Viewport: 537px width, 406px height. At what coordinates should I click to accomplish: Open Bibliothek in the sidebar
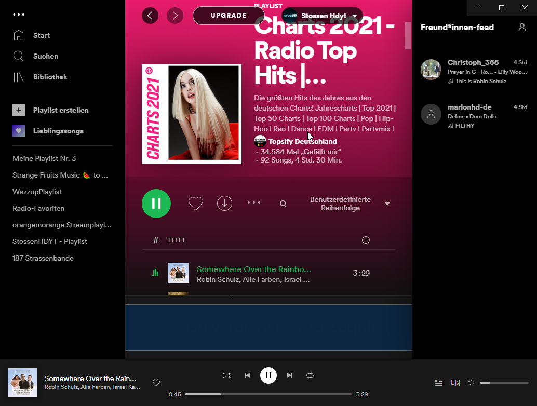pyautogui.click(x=50, y=77)
